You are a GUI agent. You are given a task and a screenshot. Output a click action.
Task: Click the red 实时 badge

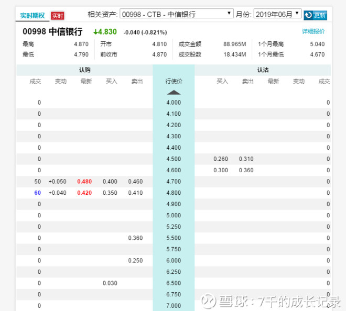pyautogui.click(x=57, y=16)
